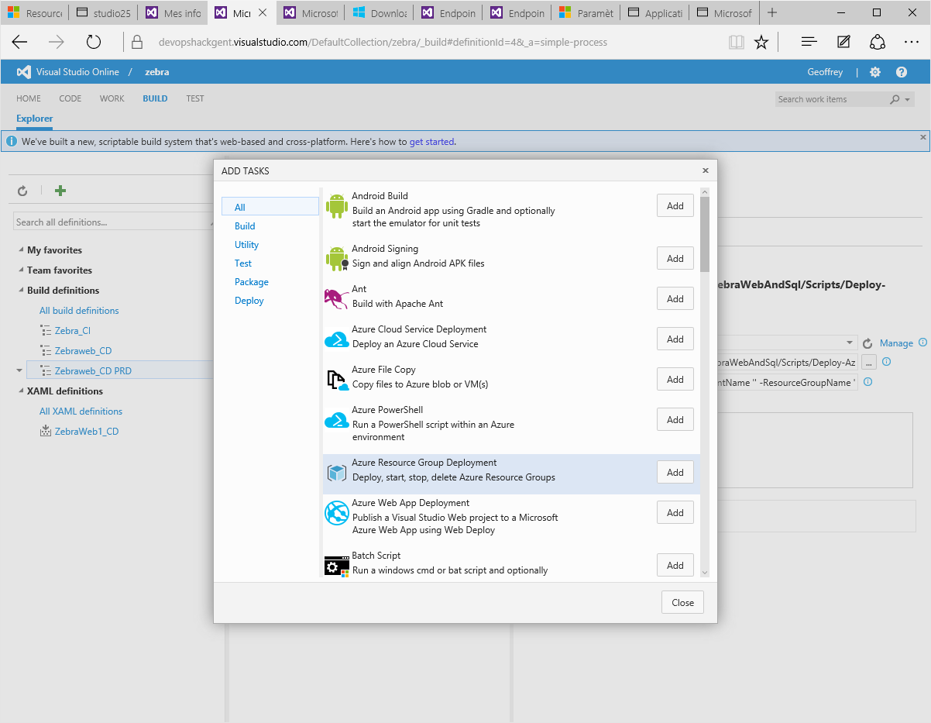
Task: Refresh the build definitions list
Action: 22,191
